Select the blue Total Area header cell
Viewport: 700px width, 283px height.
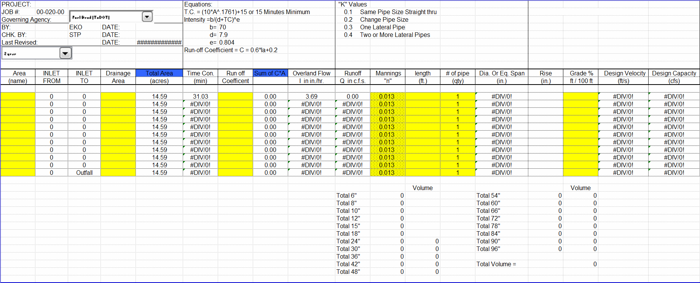[x=159, y=73]
